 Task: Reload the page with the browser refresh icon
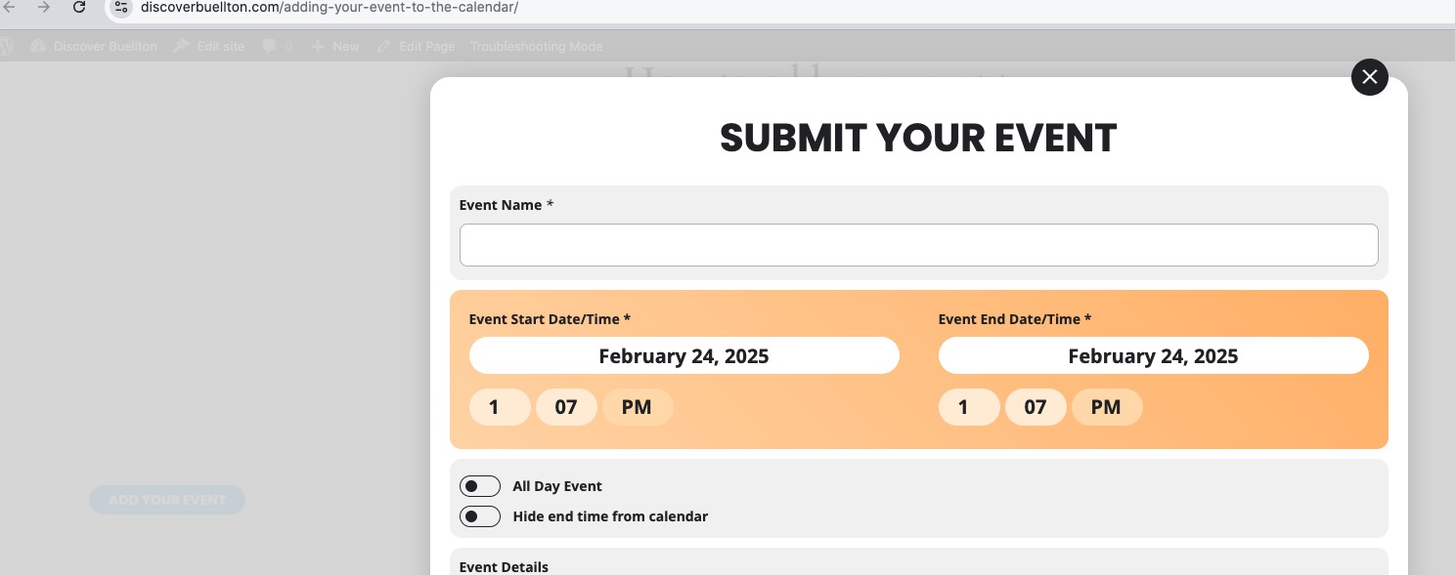(x=79, y=8)
